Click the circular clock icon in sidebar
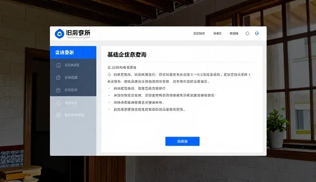Viewport: 316px width, 182px height. [x=58, y=65]
